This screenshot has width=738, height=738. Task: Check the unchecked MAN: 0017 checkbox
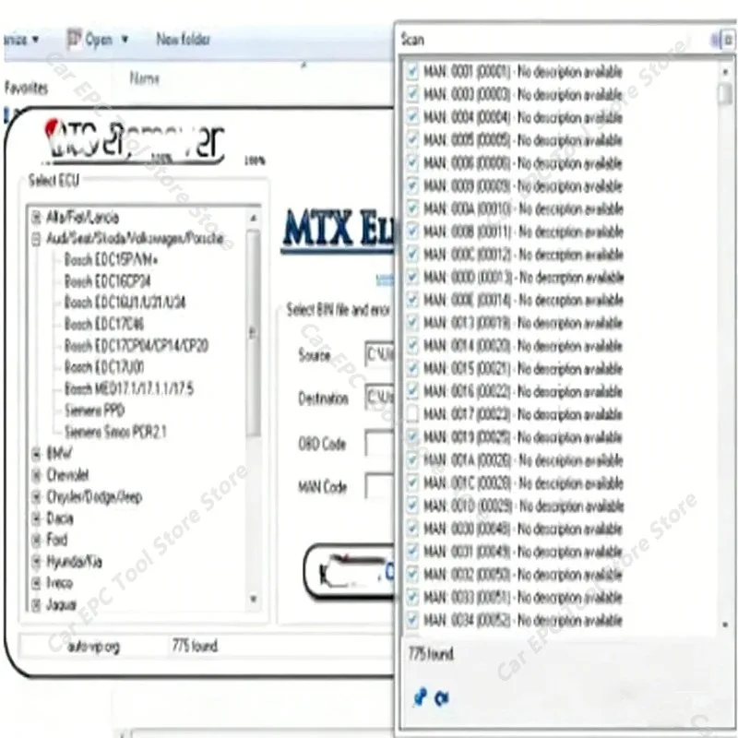412,414
